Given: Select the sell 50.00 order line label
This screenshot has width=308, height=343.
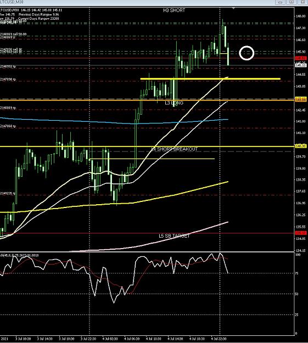Looking at the screenshot, I should [x=13, y=34].
